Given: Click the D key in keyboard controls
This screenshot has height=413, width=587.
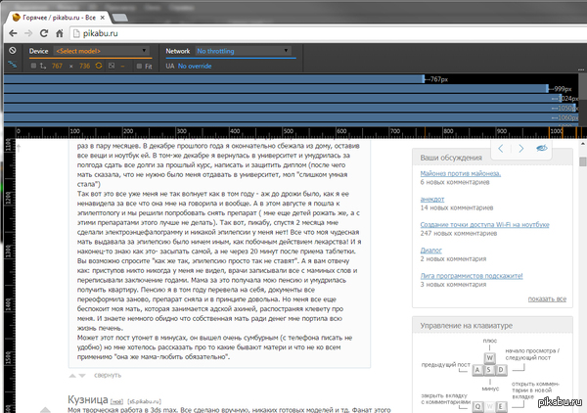Looking at the screenshot, I should (501, 370).
